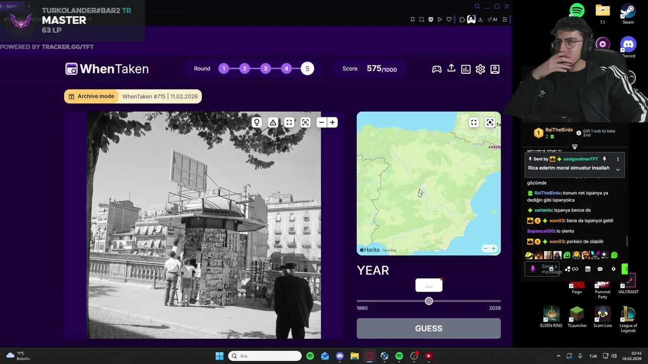Click the Archive mode badge
This screenshot has width=648, height=364.
click(91, 97)
